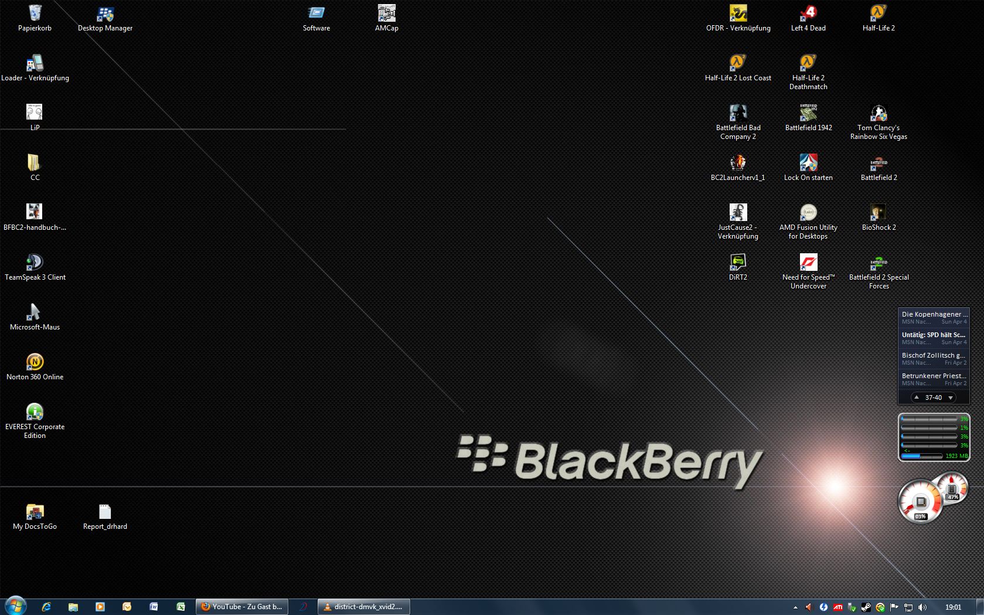Viewport: 984px width, 615px height.
Task: Select the TeamSpeak 3 Client shortcut
Action: pyautogui.click(x=35, y=267)
